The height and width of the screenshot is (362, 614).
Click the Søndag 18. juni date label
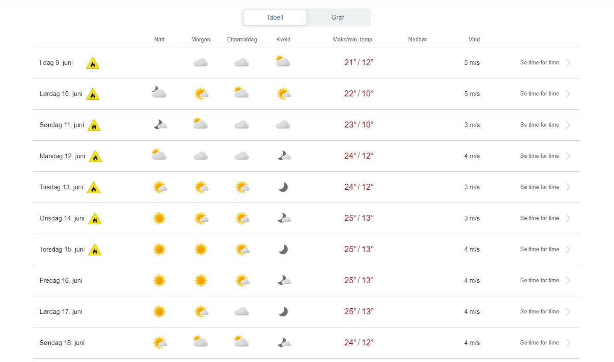[x=62, y=343]
